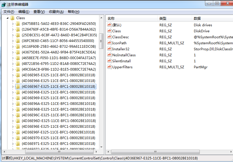Click the Installer32 string value icon
Viewport: 233px width, 162px height.
point(109,49)
